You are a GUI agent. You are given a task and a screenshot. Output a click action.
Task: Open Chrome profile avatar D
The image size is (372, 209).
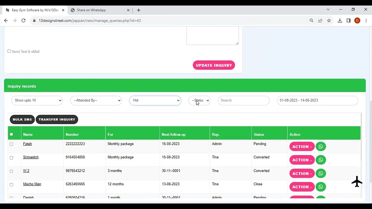pyautogui.click(x=357, y=21)
